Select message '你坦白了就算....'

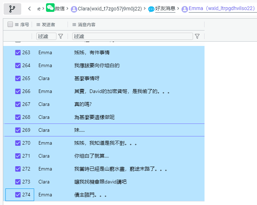click(91, 156)
